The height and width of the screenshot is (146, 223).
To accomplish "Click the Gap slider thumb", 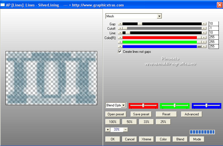I will point(140,24).
